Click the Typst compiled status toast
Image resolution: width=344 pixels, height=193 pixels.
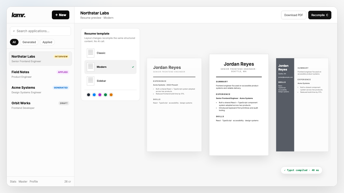click(302, 170)
